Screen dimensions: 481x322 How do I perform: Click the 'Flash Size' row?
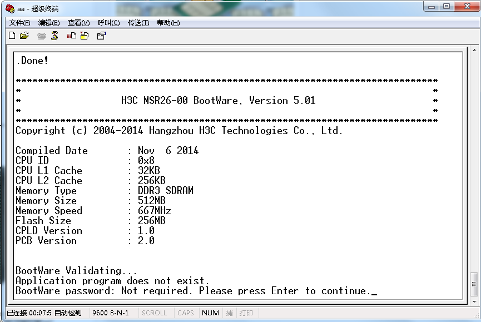click(x=91, y=221)
